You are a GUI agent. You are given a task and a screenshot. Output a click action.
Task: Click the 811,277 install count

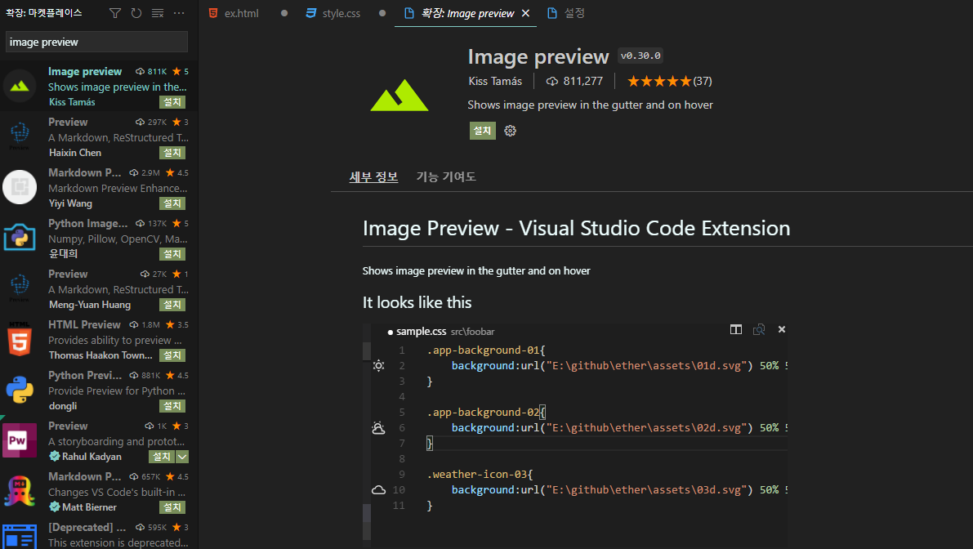pos(574,81)
